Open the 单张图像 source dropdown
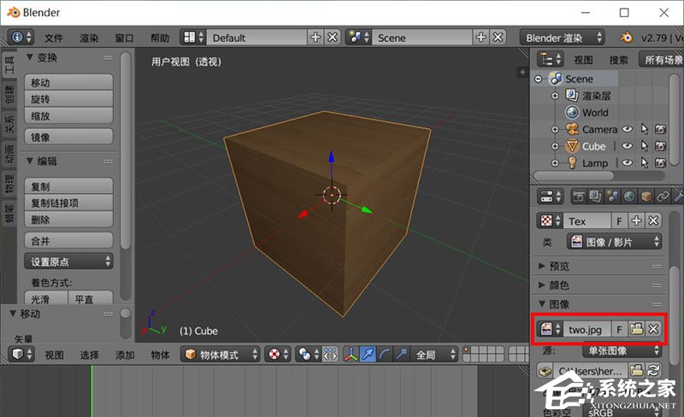Viewport: 684px width, 417px height. (622, 350)
